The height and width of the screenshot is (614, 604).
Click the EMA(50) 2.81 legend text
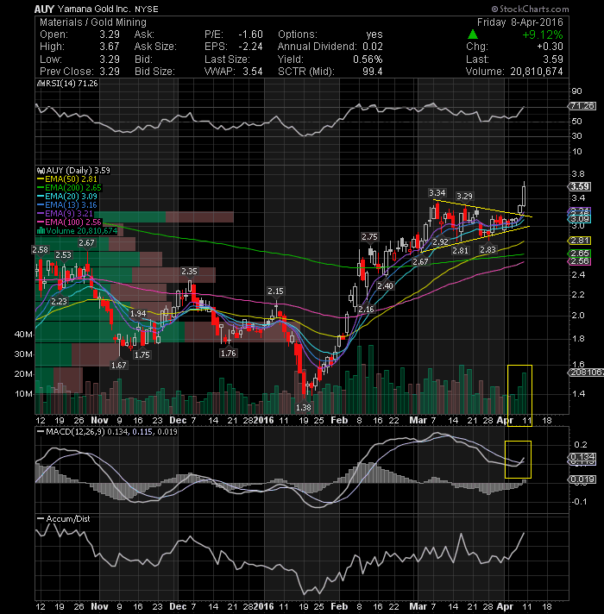[x=71, y=179]
